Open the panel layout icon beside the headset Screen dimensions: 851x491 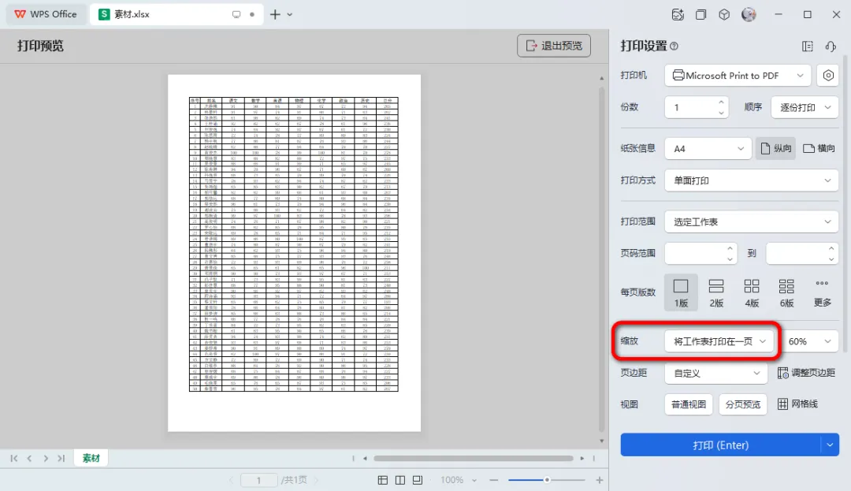point(808,46)
